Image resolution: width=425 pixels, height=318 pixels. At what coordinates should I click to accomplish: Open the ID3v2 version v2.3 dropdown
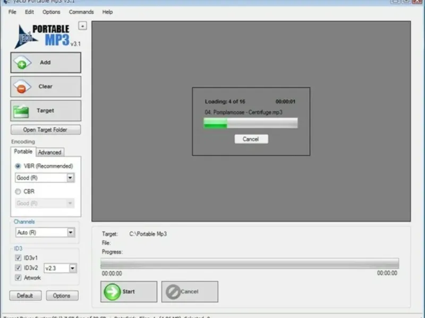(61, 268)
